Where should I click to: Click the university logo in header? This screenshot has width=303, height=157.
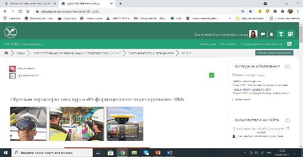coord(11,32)
